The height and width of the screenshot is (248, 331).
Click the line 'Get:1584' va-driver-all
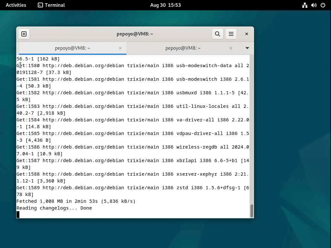[x=133, y=120]
